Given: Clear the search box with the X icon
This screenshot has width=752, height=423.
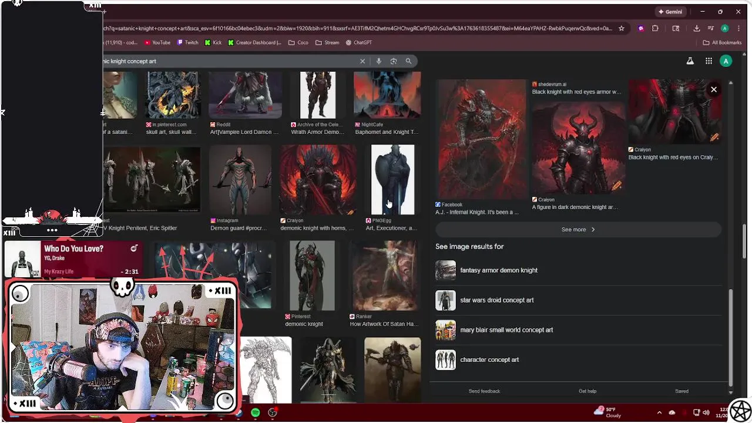Looking at the screenshot, I should tap(362, 61).
